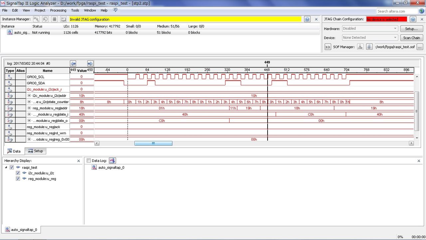Click the Read Data book icon
This screenshot has height=240, width=426.
coord(64,19)
